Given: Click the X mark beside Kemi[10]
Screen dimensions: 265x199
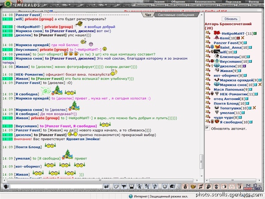Looking at the screenshot, I should click(x=242, y=38).
